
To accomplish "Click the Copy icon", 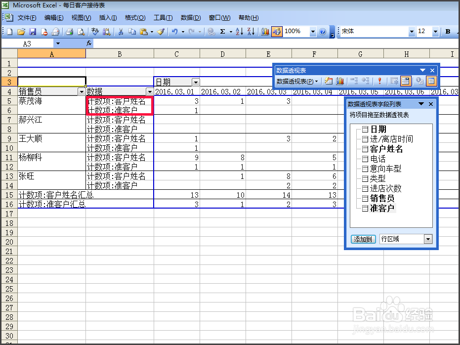I will point(132,32).
